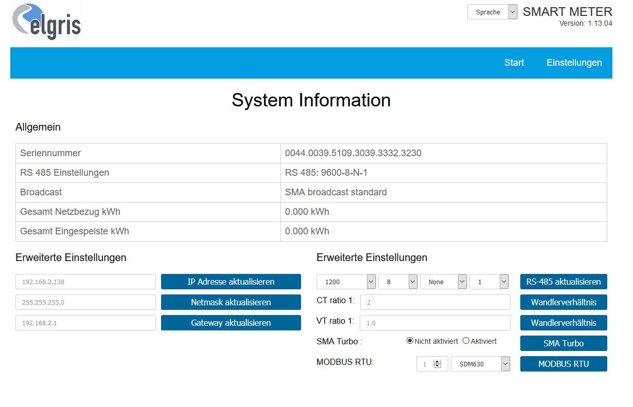Click Gateway aktualisieren button
The height and width of the screenshot is (407, 633).
coord(231,323)
